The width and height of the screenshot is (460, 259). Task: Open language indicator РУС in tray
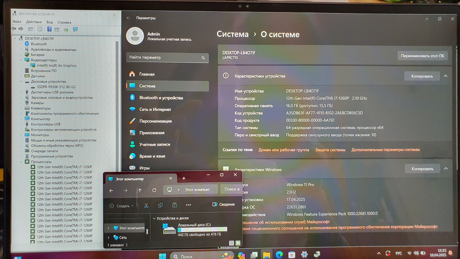398,253
